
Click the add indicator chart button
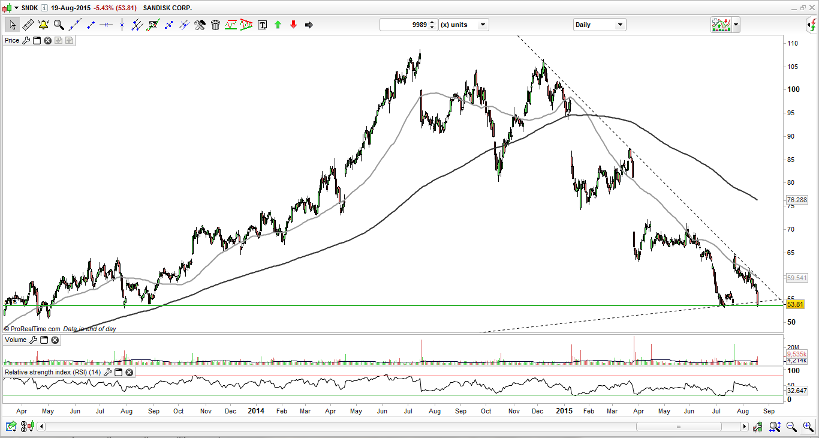point(721,25)
